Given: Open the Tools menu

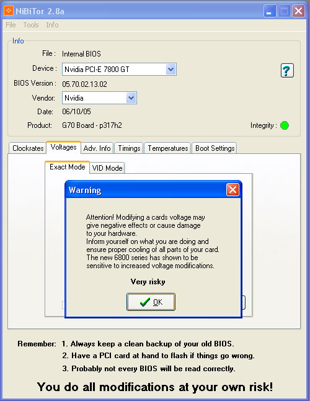Looking at the screenshot, I should point(31,25).
